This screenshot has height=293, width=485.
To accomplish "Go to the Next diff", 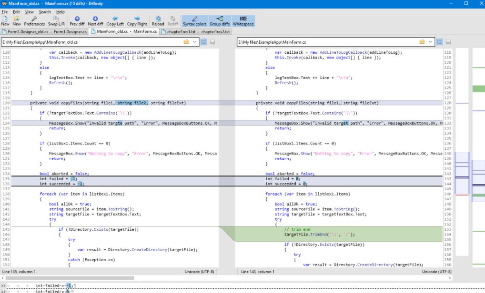I will click(x=95, y=21).
